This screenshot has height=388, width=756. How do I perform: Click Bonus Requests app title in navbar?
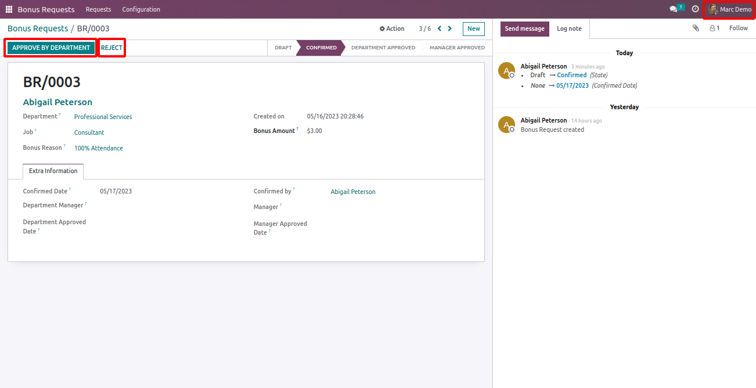tap(46, 9)
